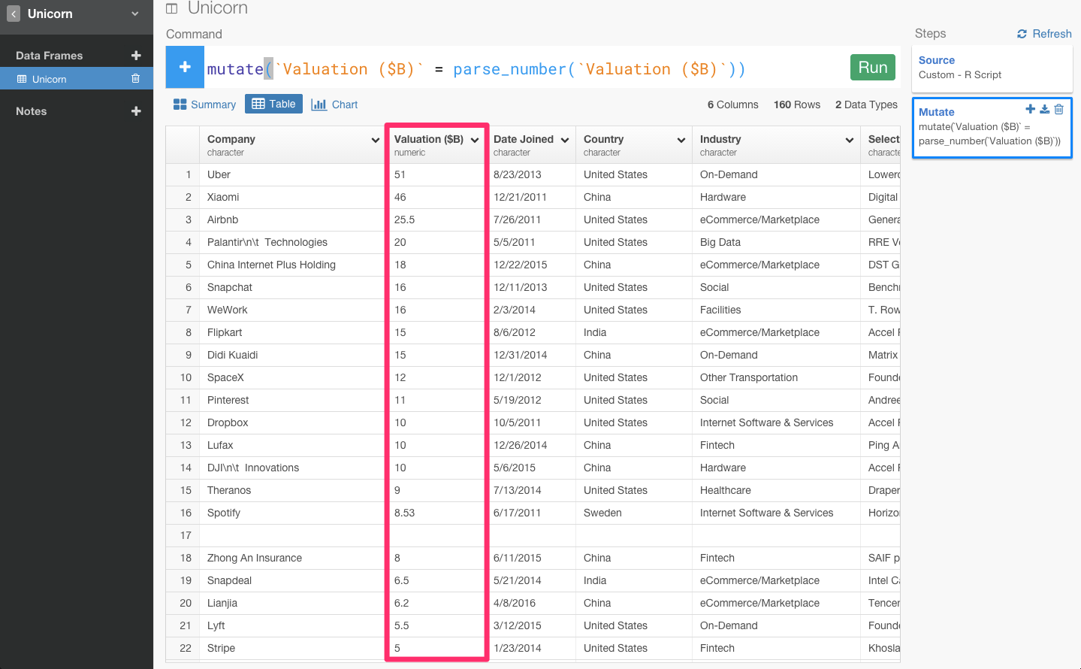
Task: Click the 2 Data Types label
Action: (866, 104)
